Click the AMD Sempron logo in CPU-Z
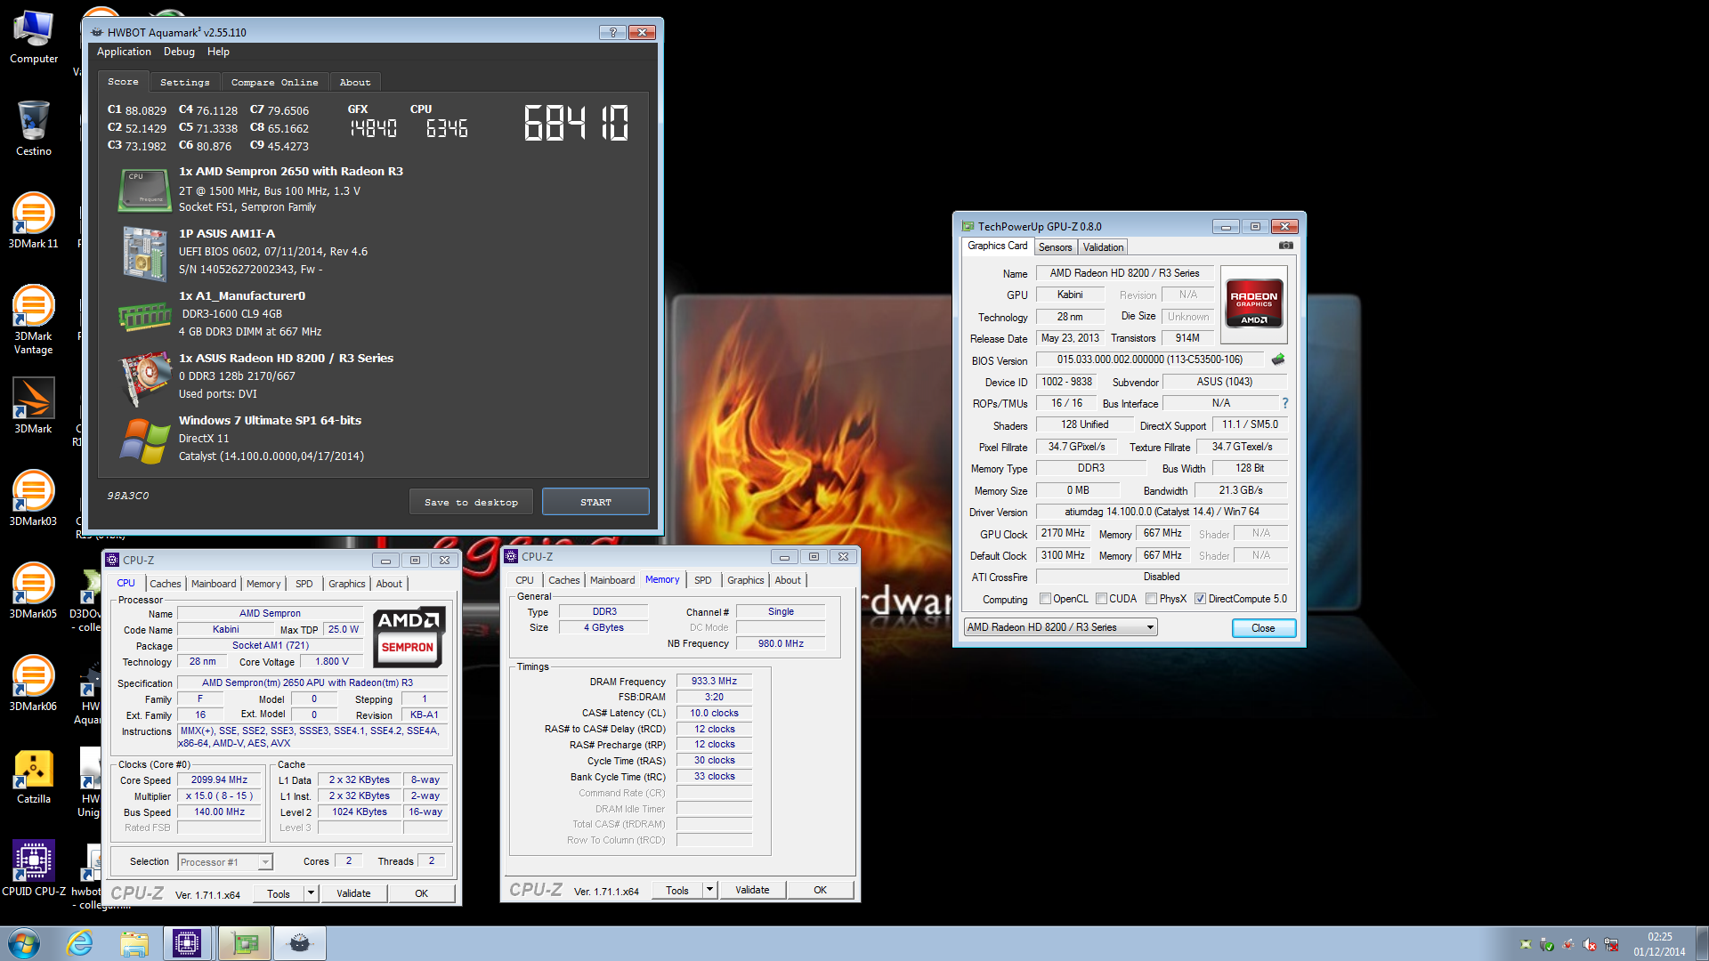 (409, 637)
